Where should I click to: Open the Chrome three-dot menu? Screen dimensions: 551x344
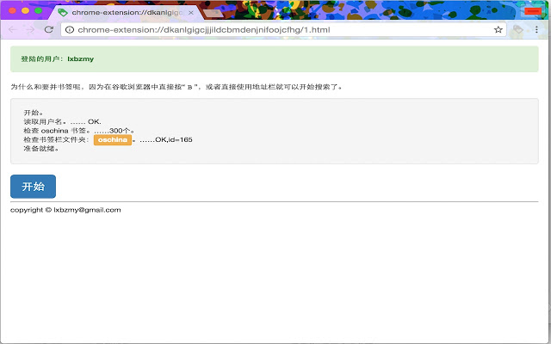[x=537, y=29]
